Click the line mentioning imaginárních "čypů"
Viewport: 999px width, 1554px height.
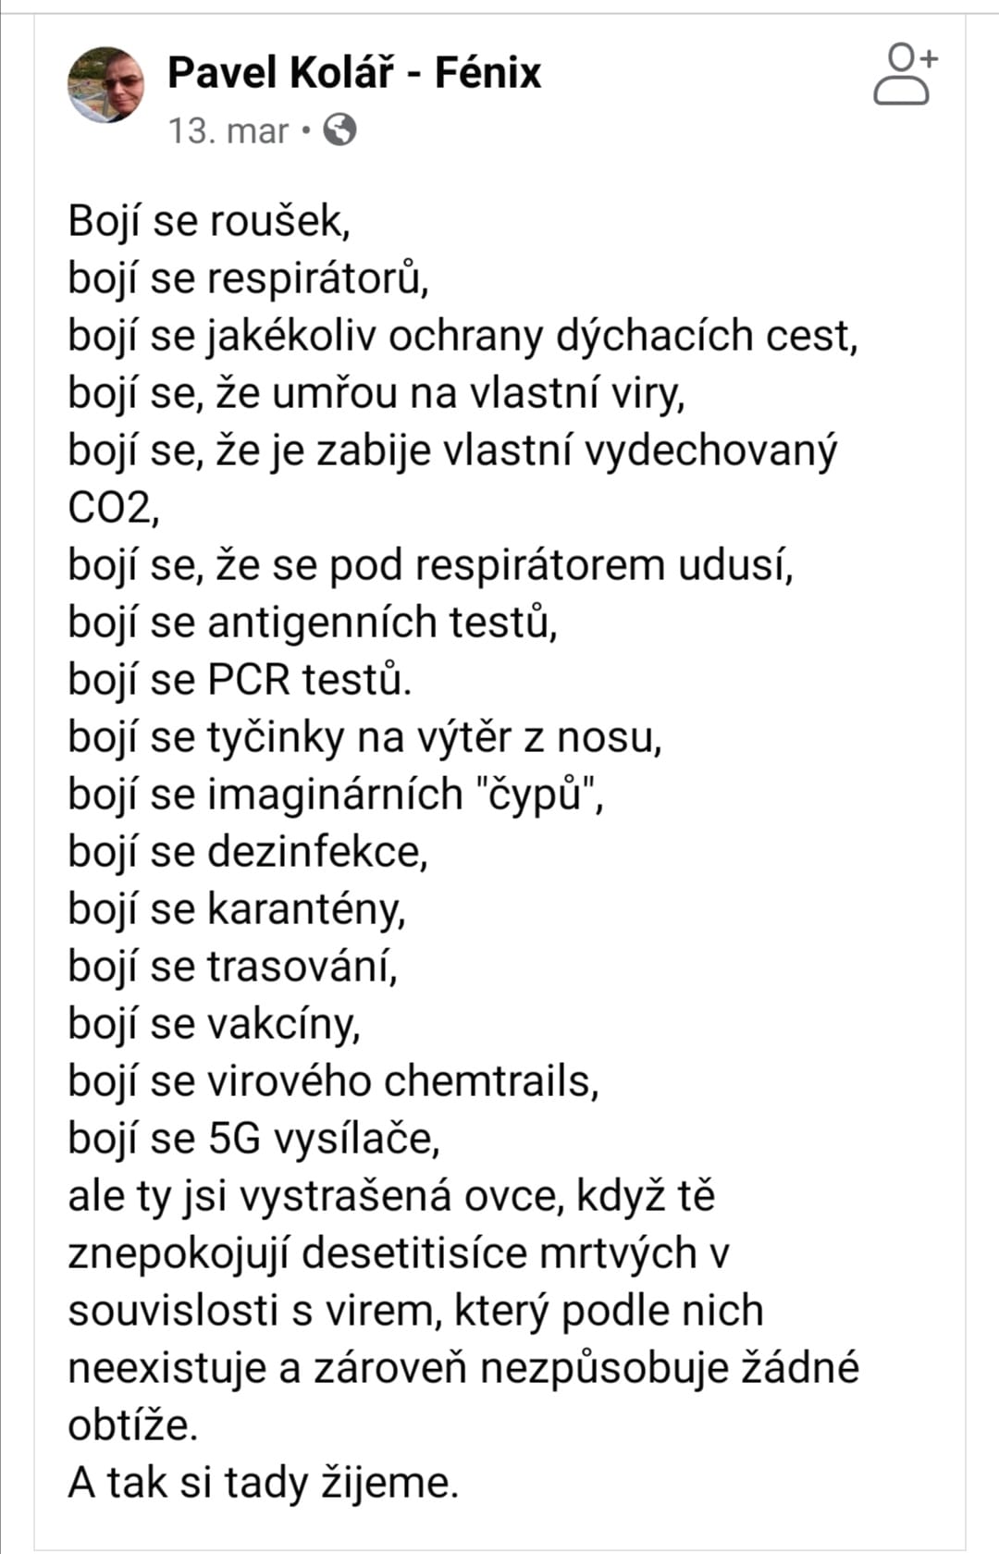pos(336,795)
